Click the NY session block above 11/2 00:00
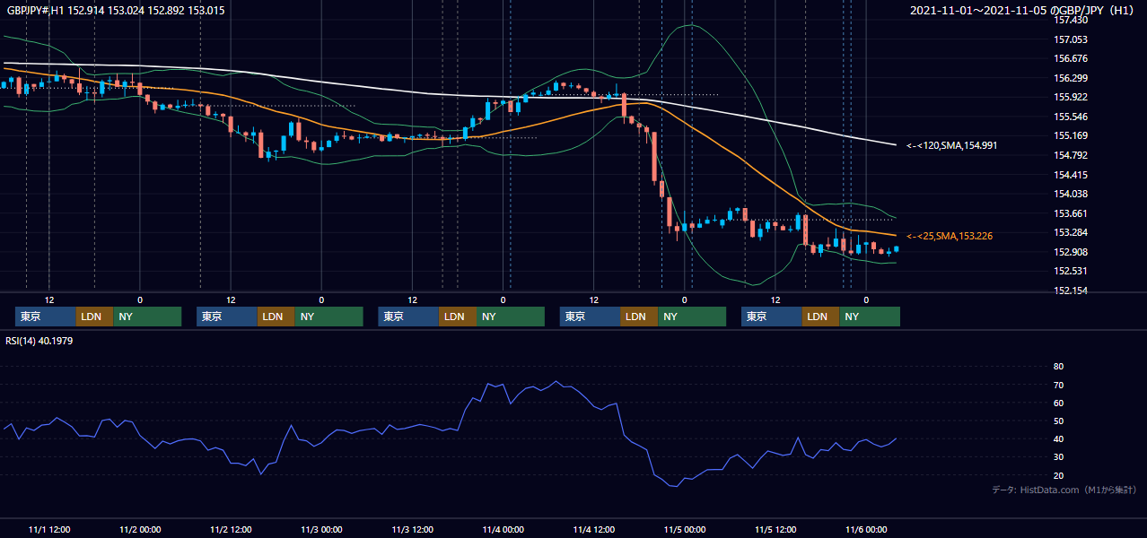This screenshot has height=538, width=1147. (147, 317)
